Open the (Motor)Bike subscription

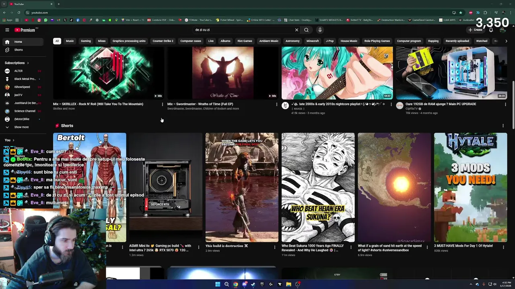point(22,119)
